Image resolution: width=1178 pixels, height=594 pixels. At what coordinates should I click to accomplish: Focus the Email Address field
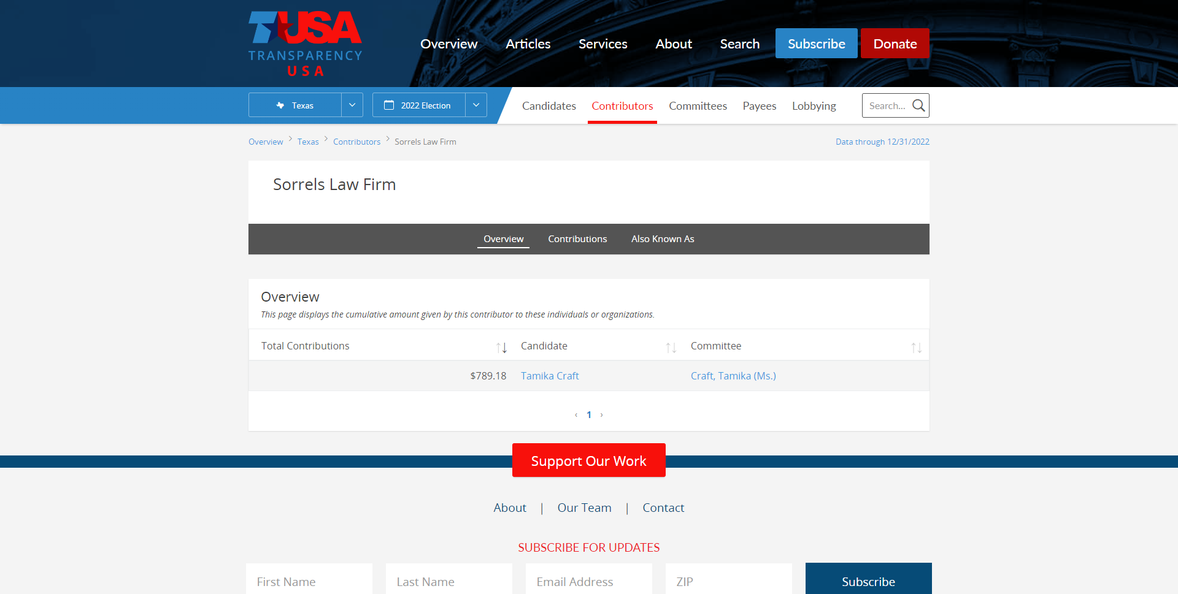[x=589, y=579]
